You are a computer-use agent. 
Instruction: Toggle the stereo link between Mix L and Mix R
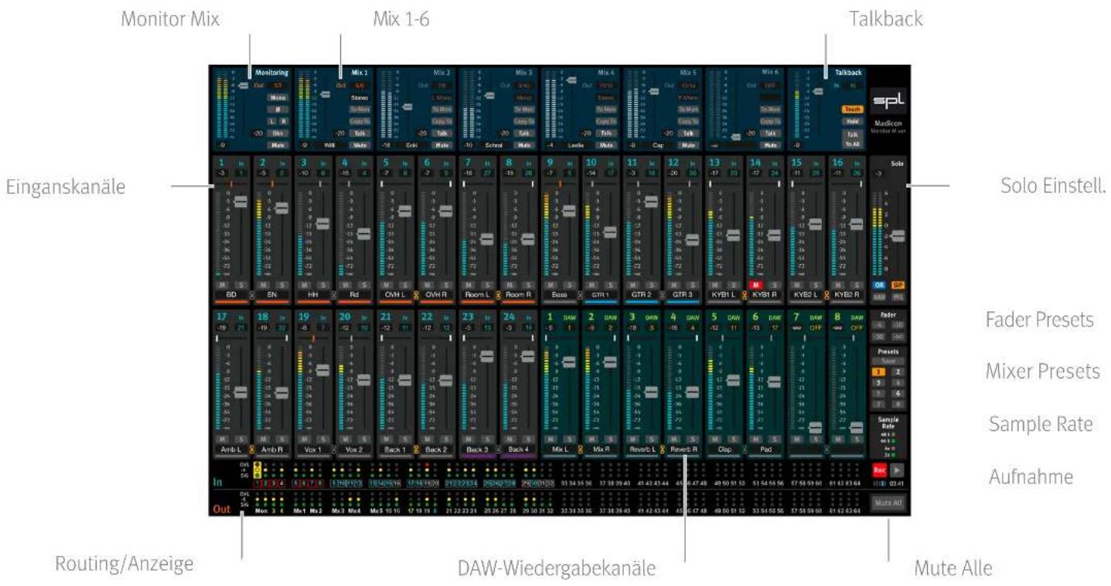(x=580, y=449)
